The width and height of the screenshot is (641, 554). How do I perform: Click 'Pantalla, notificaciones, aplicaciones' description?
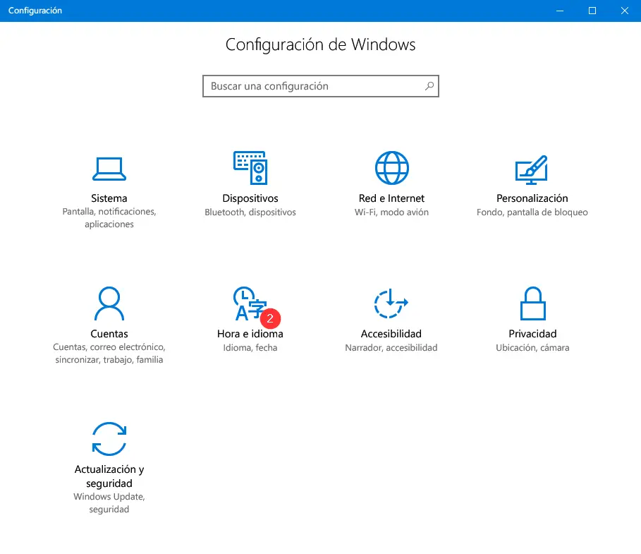tap(109, 217)
